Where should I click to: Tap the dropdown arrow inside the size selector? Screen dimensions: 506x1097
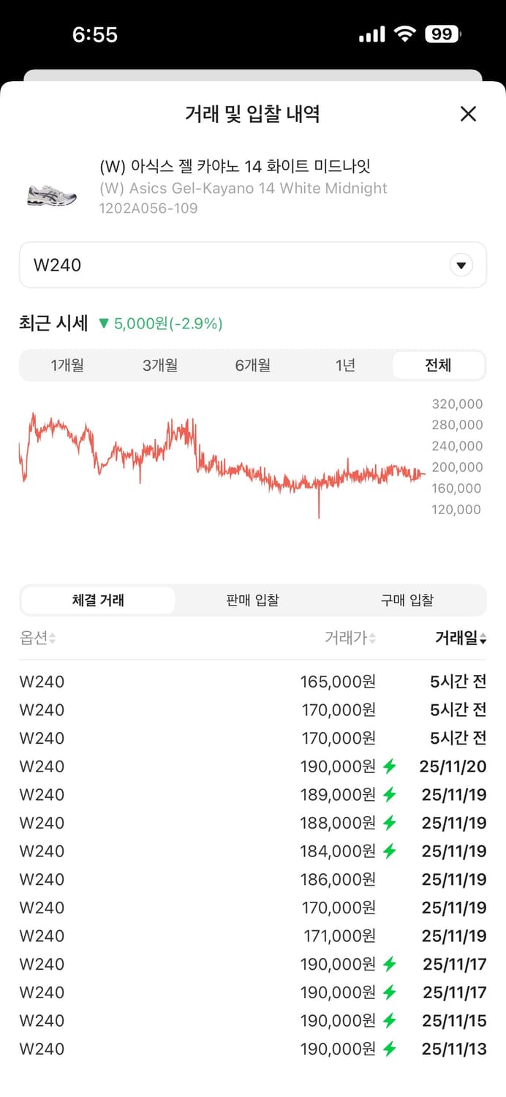point(461,265)
